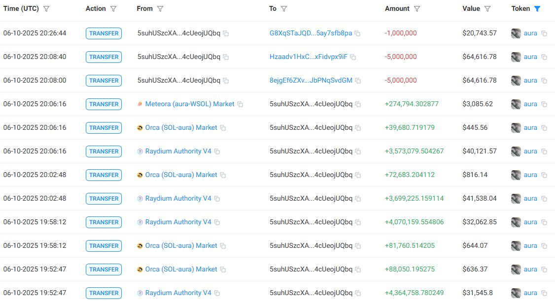Click the Orca (SOL-aura) Market logo
Screen dimensions: 555x301
coord(139,128)
